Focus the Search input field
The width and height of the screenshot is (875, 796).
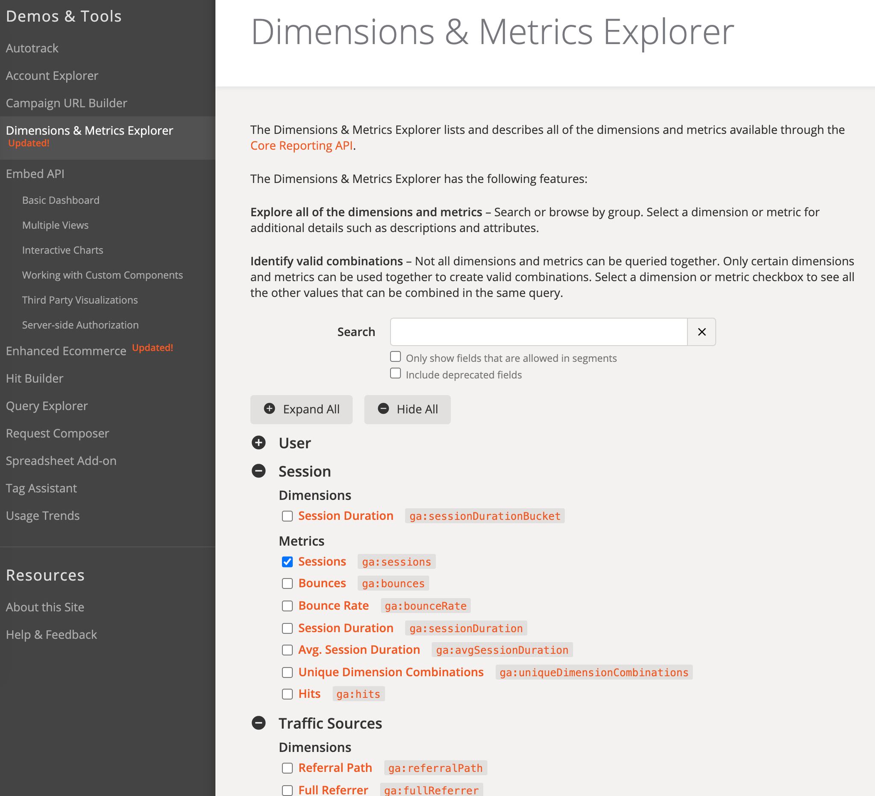539,332
